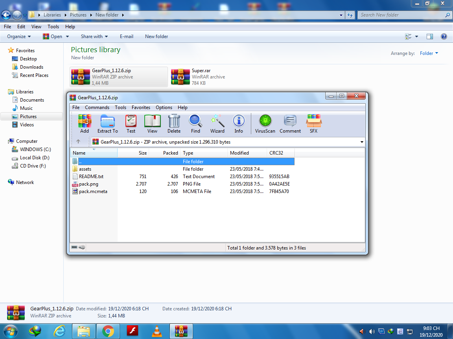Open the Options menu in WinRAR

tap(164, 108)
